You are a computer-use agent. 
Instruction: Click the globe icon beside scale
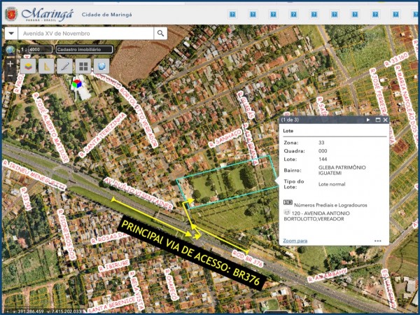[x=10, y=50]
